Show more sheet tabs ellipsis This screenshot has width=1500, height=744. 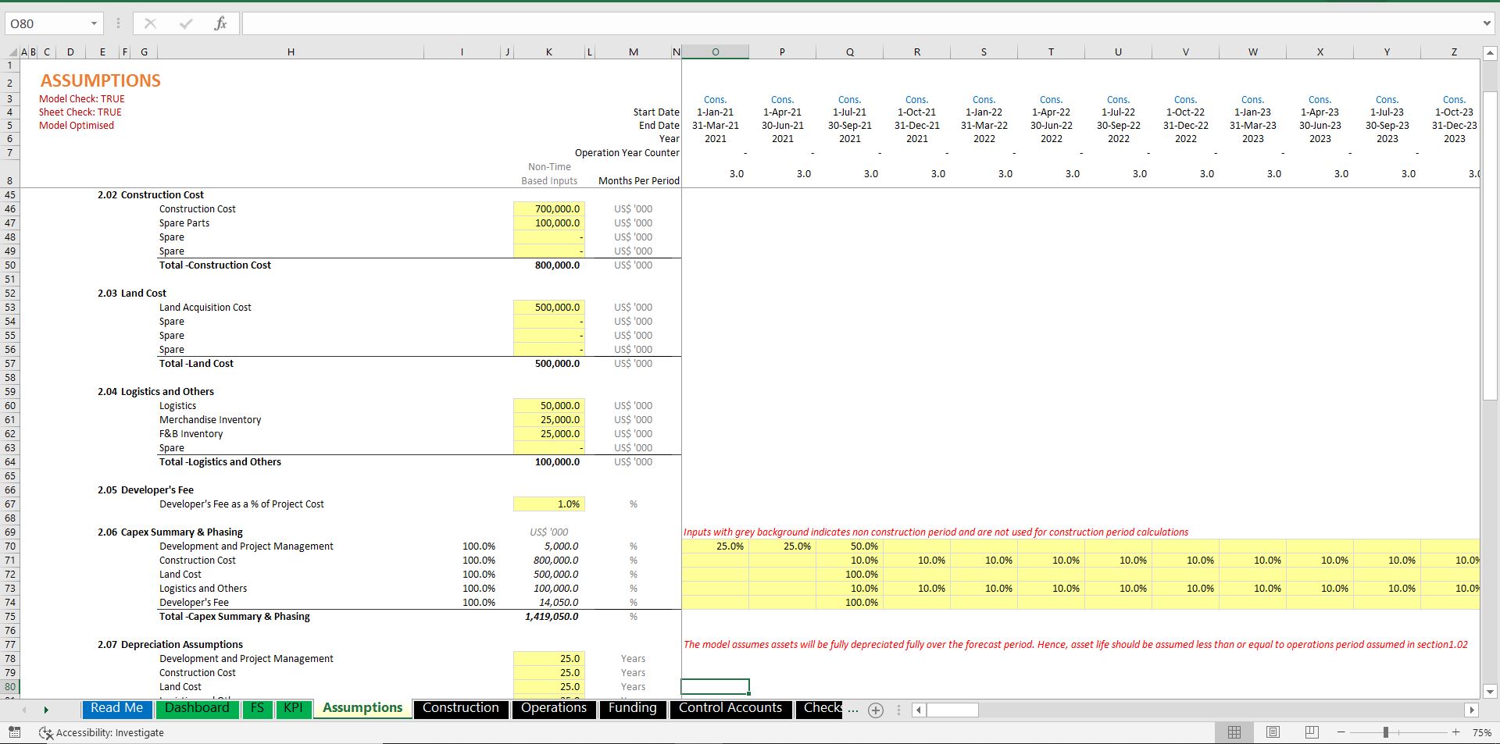pyautogui.click(x=852, y=710)
